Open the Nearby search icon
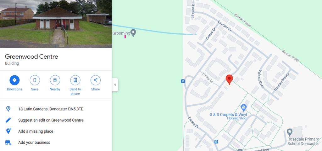This screenshot has height=151, width=322. (x=55, y=80)
